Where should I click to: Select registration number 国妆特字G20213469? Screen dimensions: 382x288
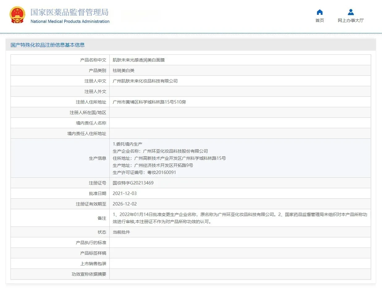[133, 183]
